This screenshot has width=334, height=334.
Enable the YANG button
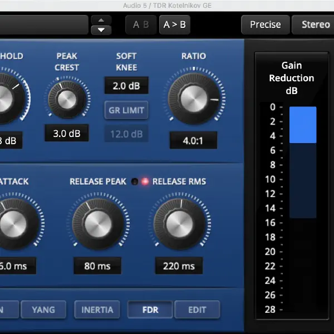[x=43, y=310]
